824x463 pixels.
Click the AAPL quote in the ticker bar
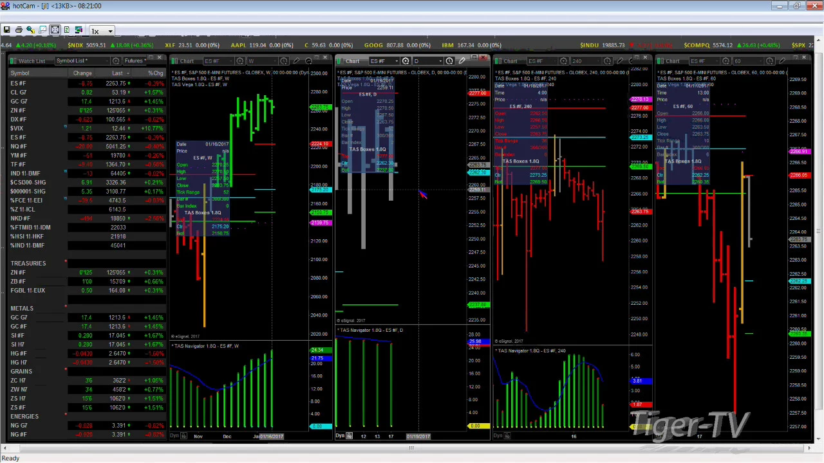261,45
